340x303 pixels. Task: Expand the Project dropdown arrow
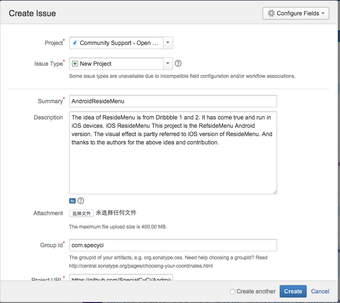tap(167, 43)
